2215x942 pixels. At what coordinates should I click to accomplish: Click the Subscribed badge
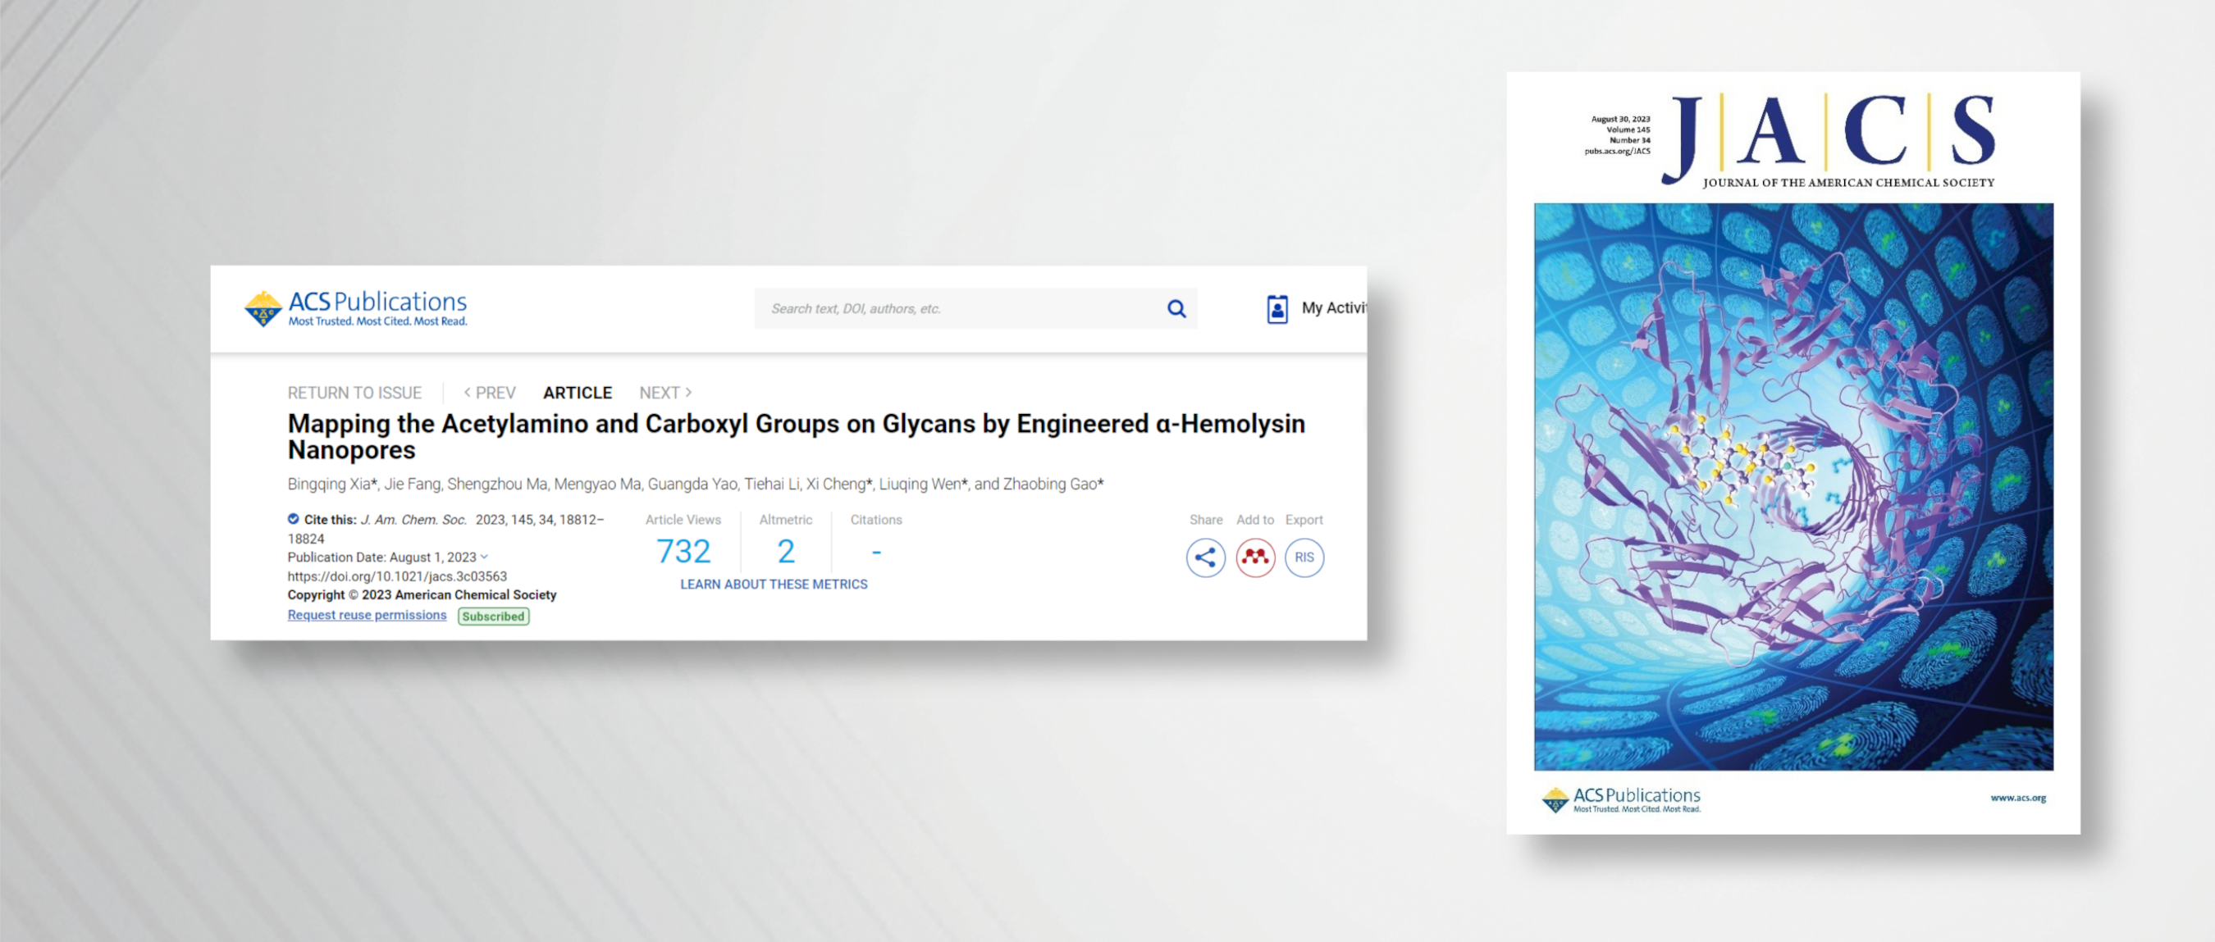click(494, 617)
